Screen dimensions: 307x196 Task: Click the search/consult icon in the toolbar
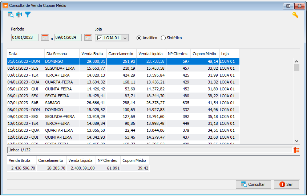(x=11, y=15)
